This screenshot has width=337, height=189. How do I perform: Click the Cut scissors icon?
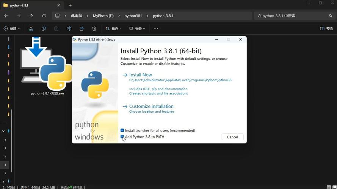click(31, 29)
